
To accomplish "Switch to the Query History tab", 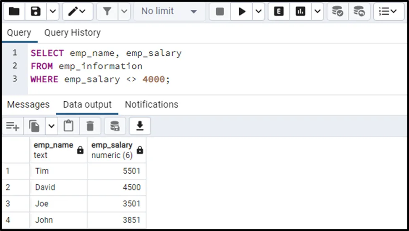I will click(72, 33).
